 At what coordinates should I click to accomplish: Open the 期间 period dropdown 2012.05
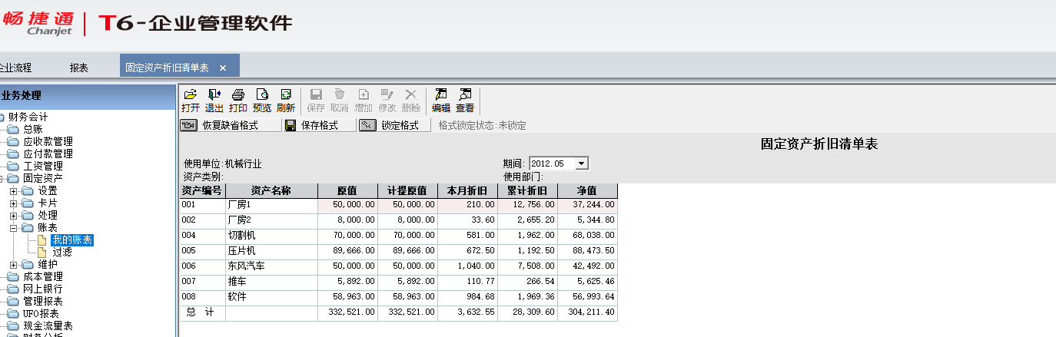pyautogui.click(x=582, y=164)
